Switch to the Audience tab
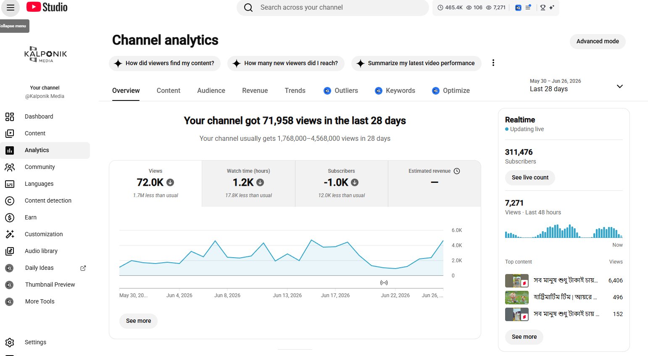The width and height of the screenshot is (648, 356). pyautogui.click(x=211, y=90)
